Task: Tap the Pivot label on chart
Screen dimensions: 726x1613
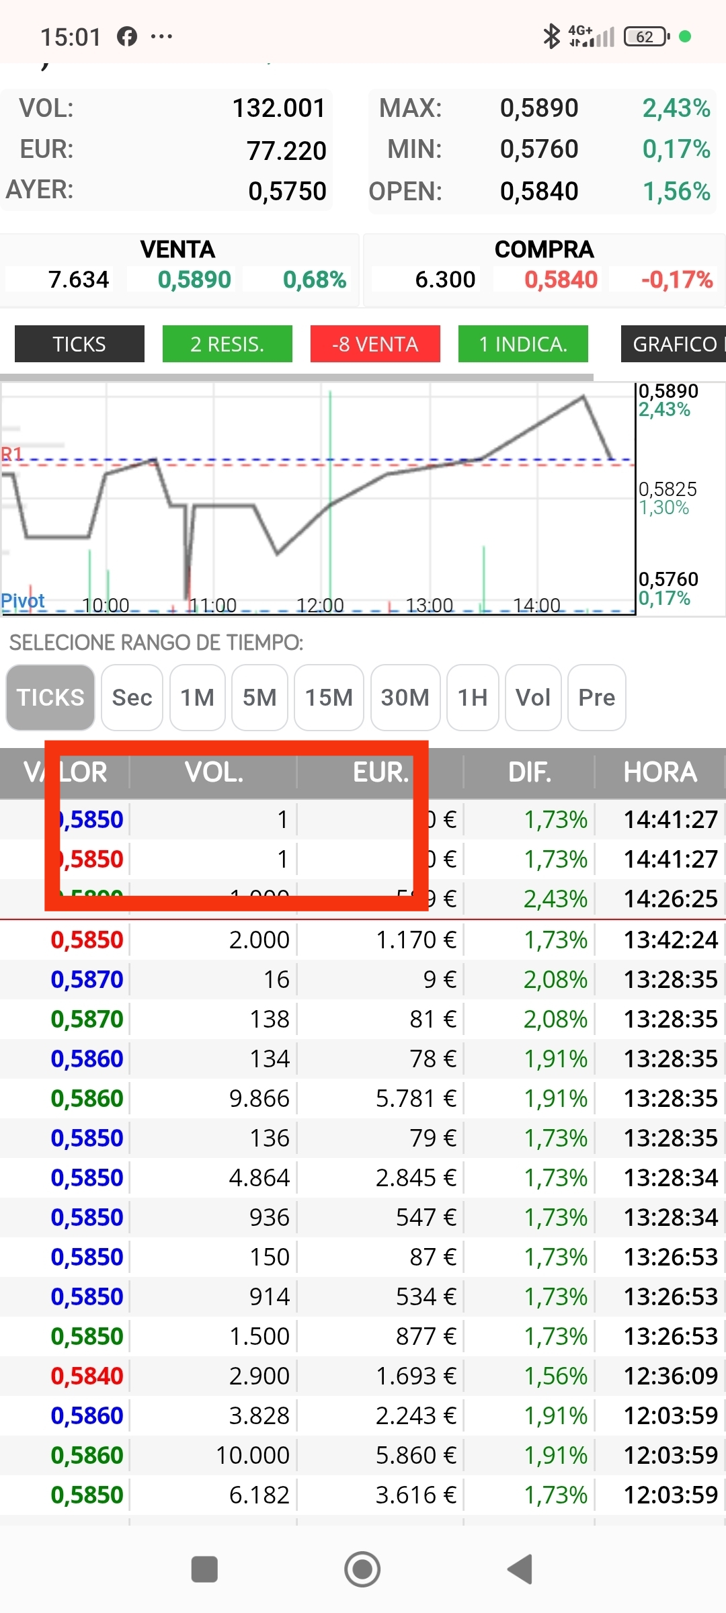Action: [x=23, y=601]
